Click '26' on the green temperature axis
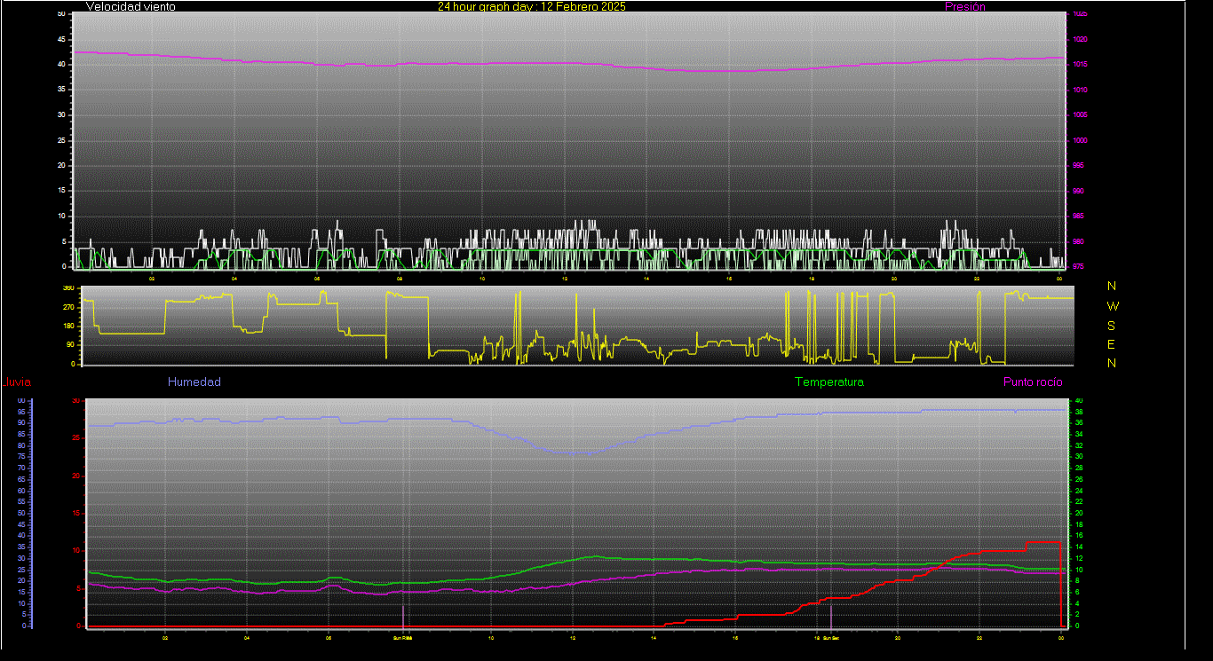 [x=1079, y=479]
